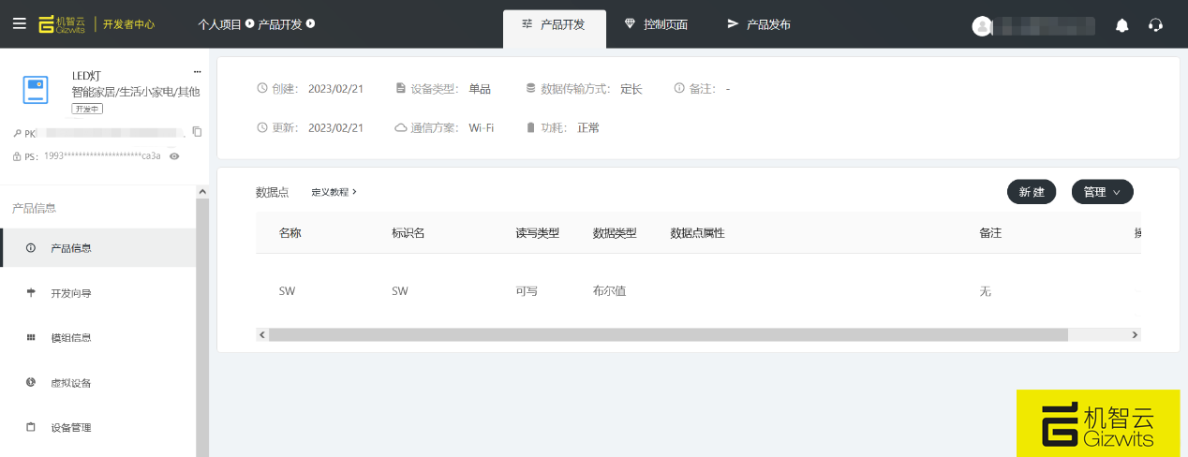1188x457 pixels.
Task: Click the sliders icon on 产品开发 tab
Action: tap(527, 23)
